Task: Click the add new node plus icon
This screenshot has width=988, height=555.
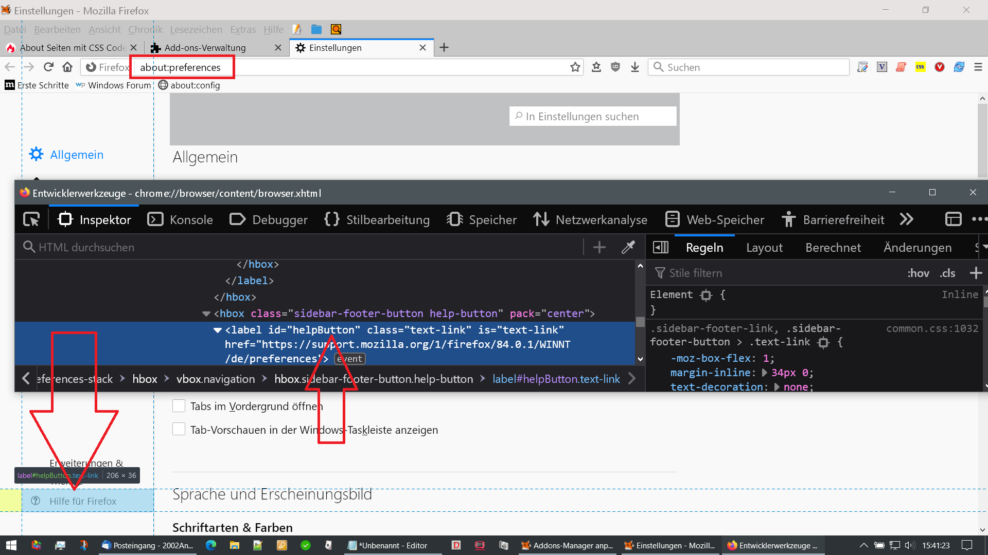Action: coord(599,248)
